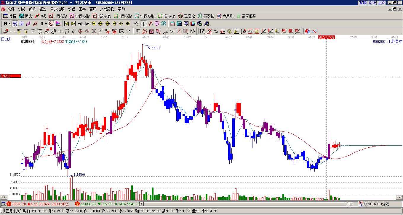403x215 pixels.
Task: Jump to first record arrow icon
Action: coord(67,24)
